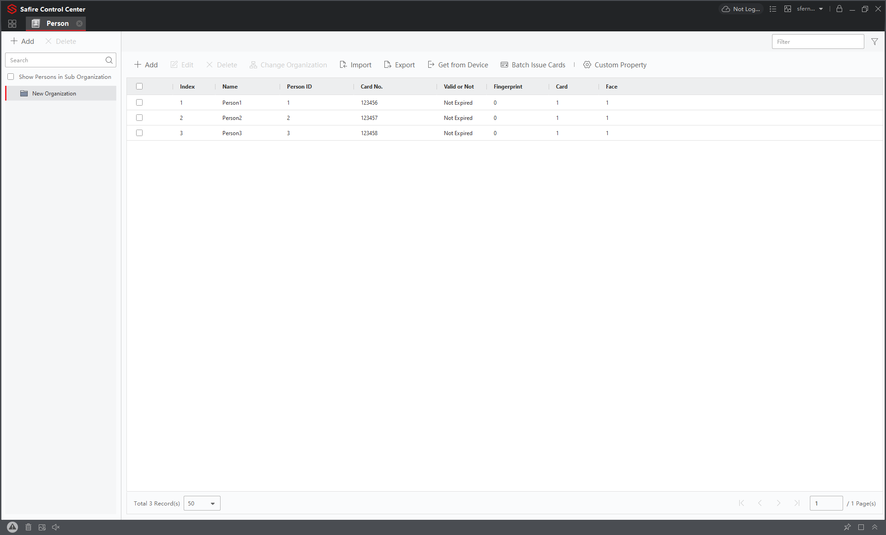Click Export persons
The image size is (886, 535).
[x=399, y=65]
